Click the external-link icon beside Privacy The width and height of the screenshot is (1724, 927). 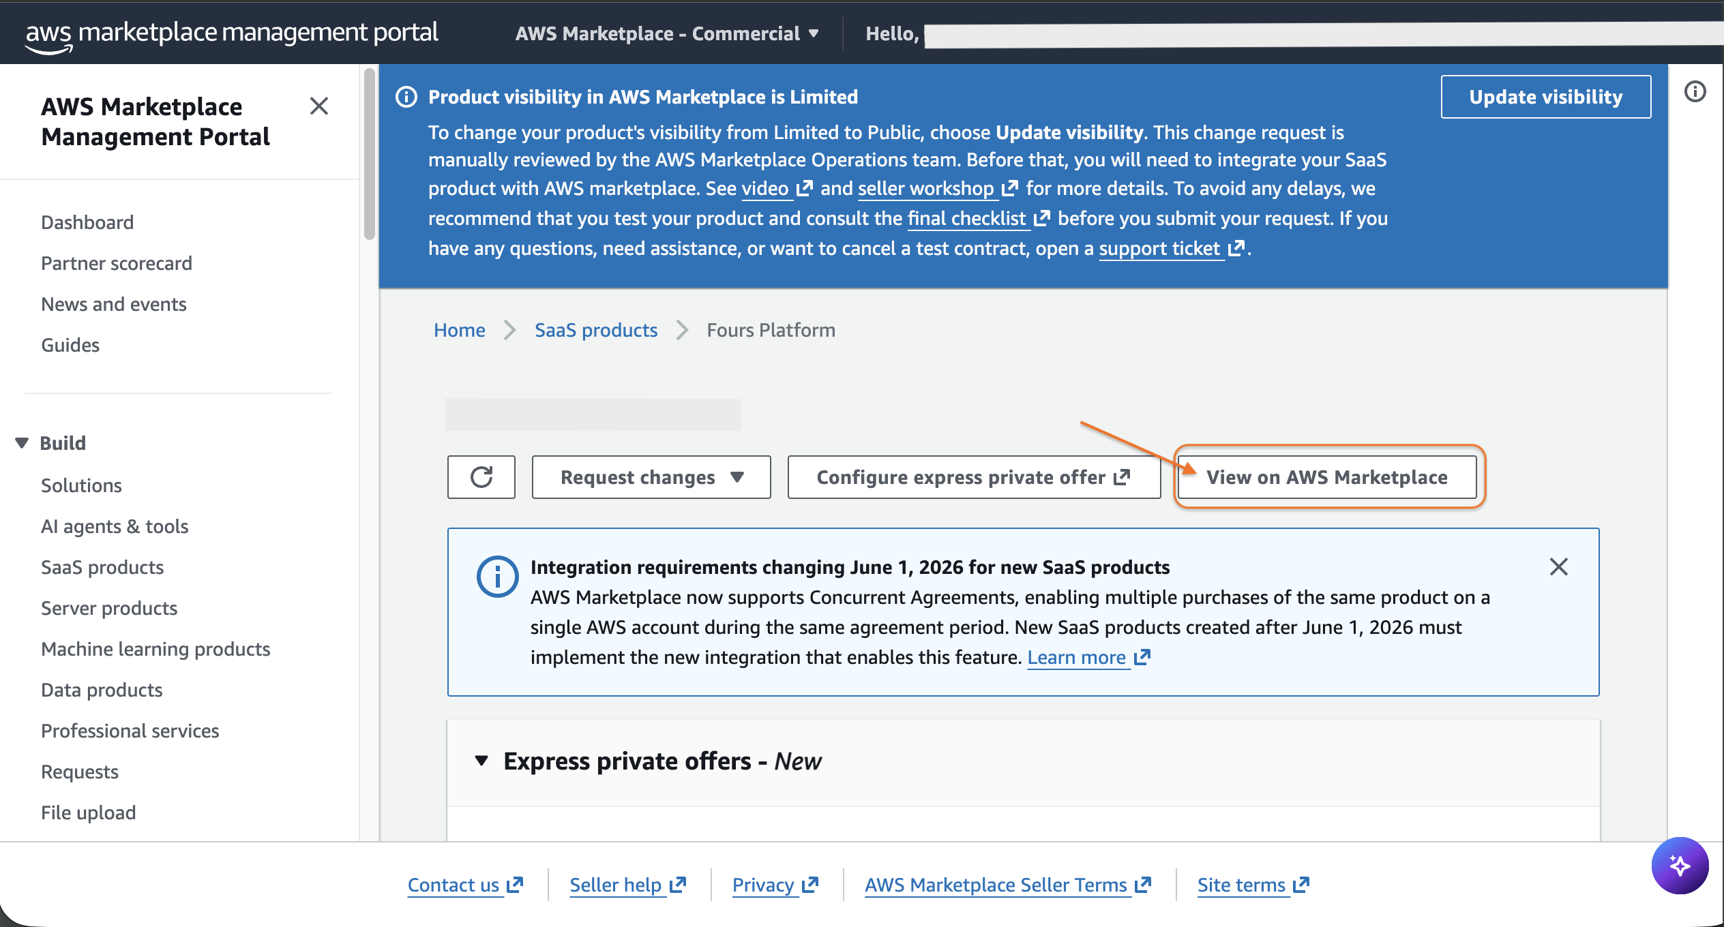[810, 885]
